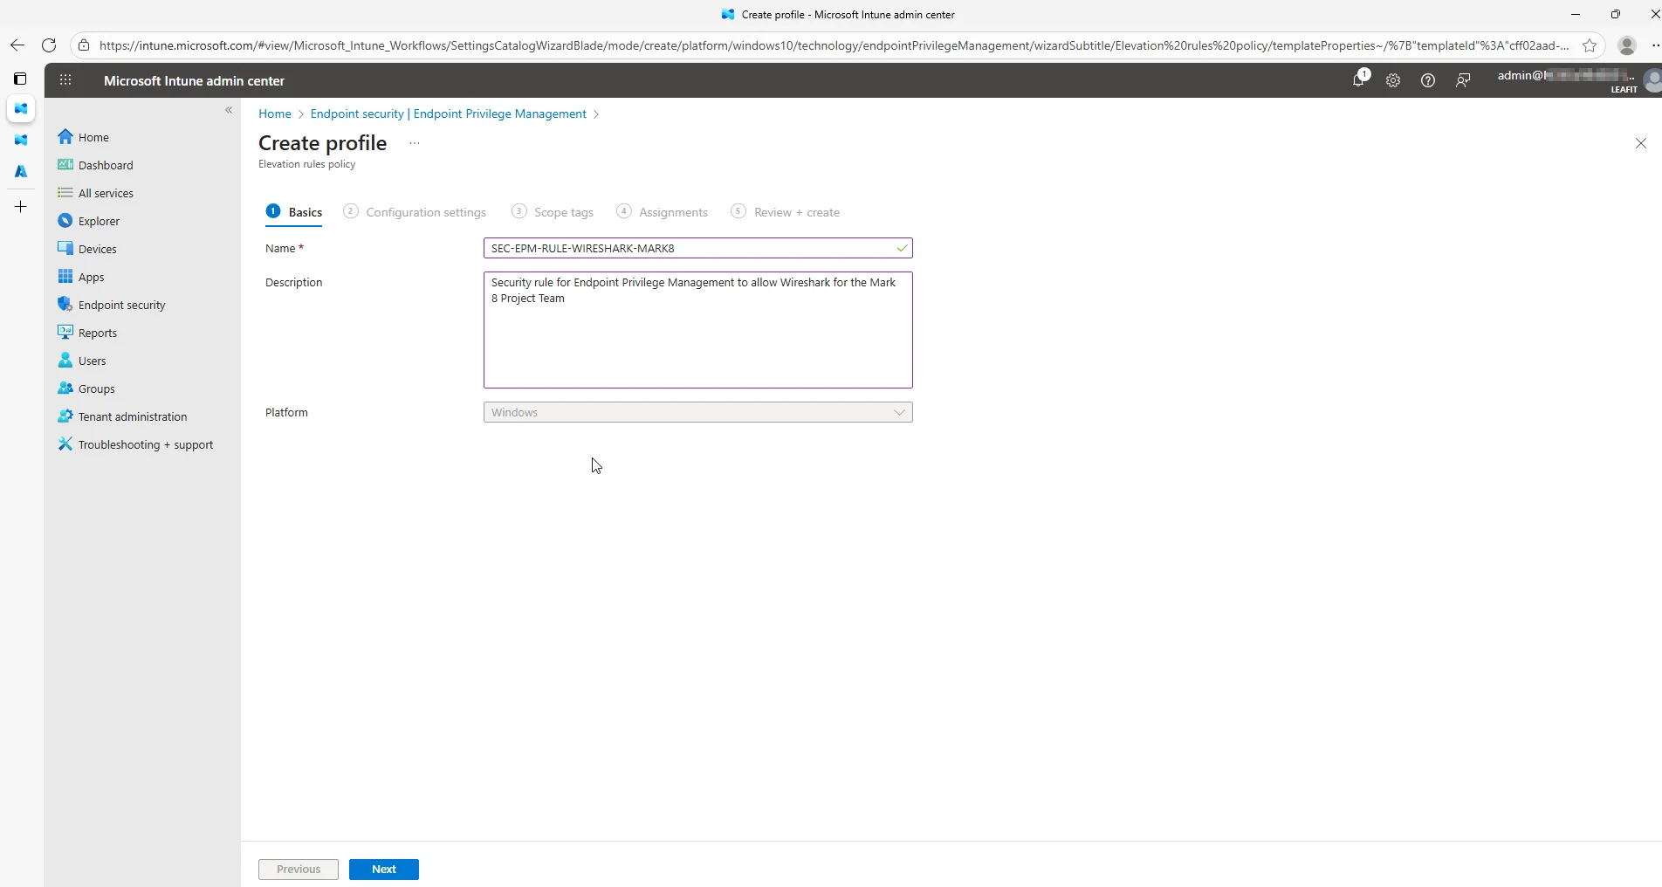Open Troubleshooting + support

point(135,444)
